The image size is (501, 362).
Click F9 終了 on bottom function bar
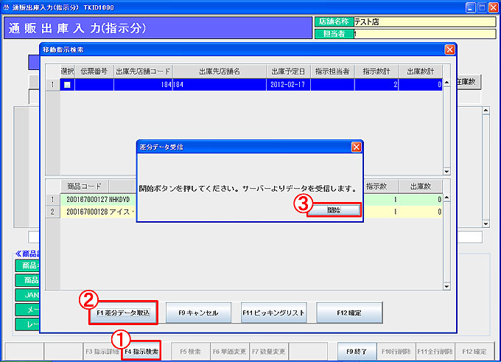[357, 352]
